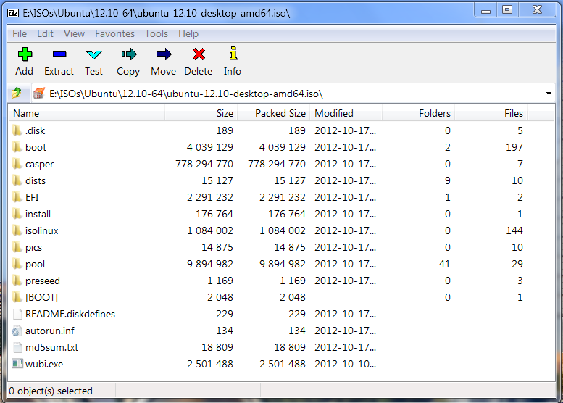The width and height of the screenshot is (563, 403).
Task: Open the Help menu
Action: pos(188,33)
